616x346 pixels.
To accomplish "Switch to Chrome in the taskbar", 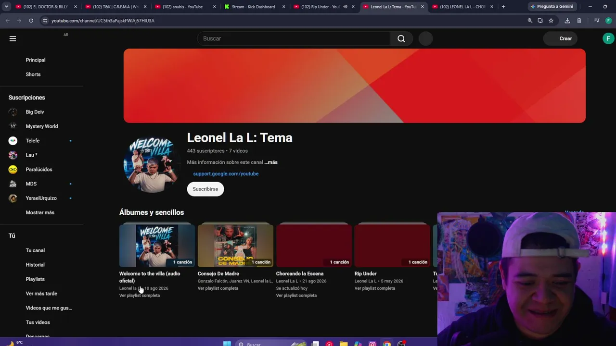I will coord(387,344).
